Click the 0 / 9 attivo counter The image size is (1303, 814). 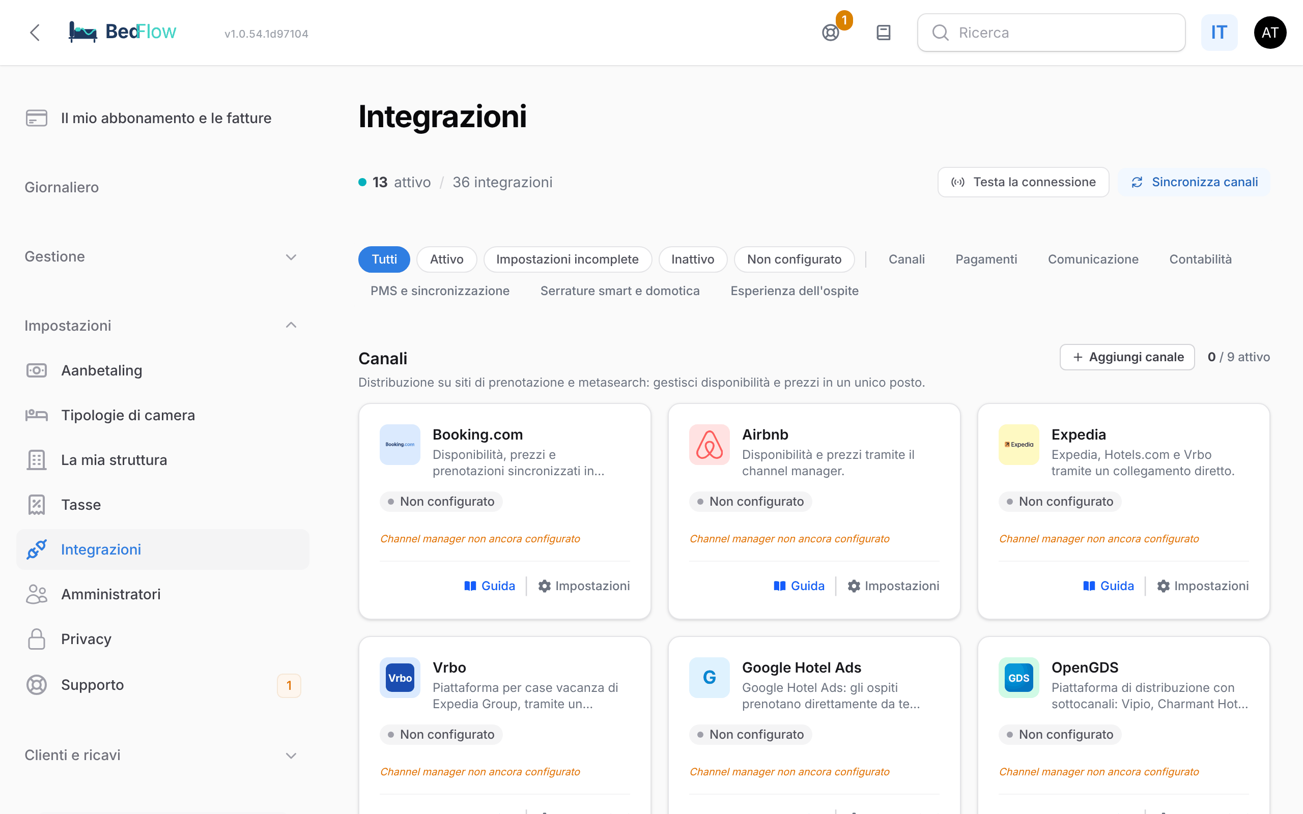(x=1238, y=357)
